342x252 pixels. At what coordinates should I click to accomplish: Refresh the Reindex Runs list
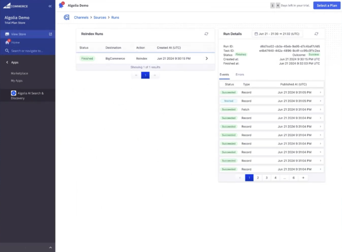pos(206,34)
